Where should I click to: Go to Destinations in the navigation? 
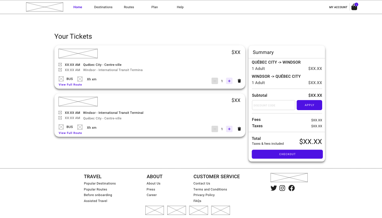(x=103, y=7)
